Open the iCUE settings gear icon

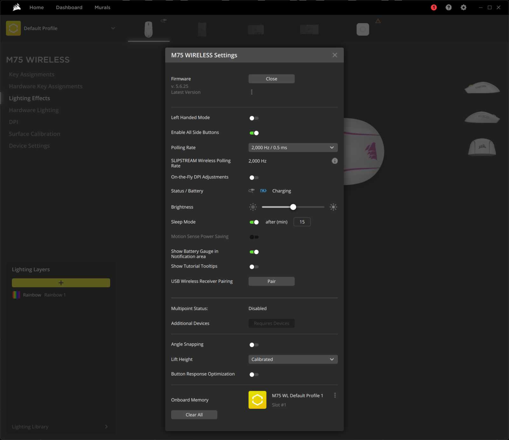[464, 7]
